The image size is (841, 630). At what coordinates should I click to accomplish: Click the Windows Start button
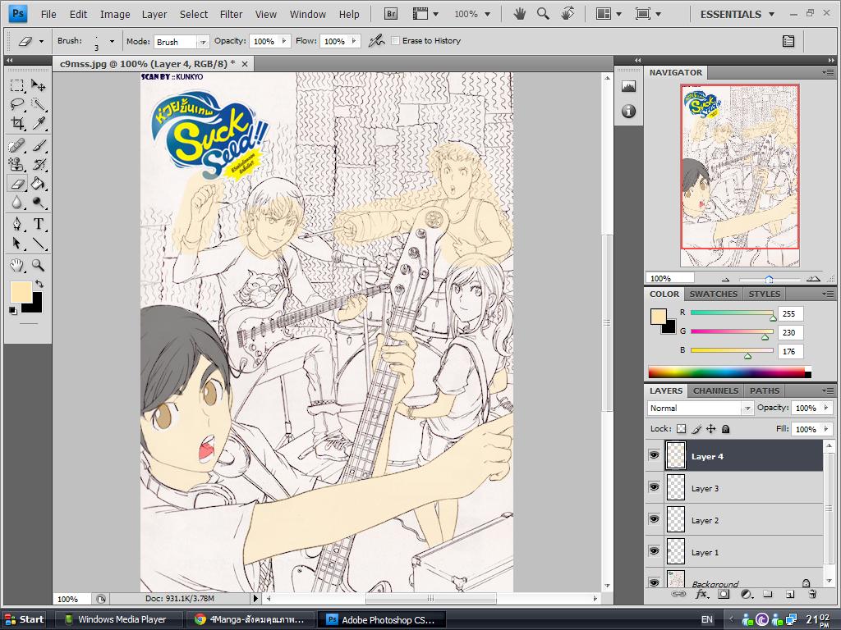click(25, 619)
